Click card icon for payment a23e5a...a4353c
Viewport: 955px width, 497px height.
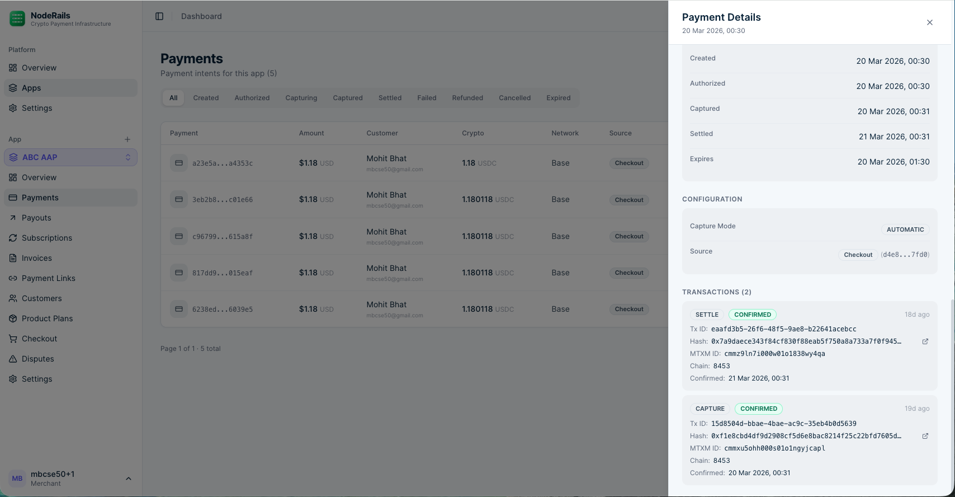(179, 163)
